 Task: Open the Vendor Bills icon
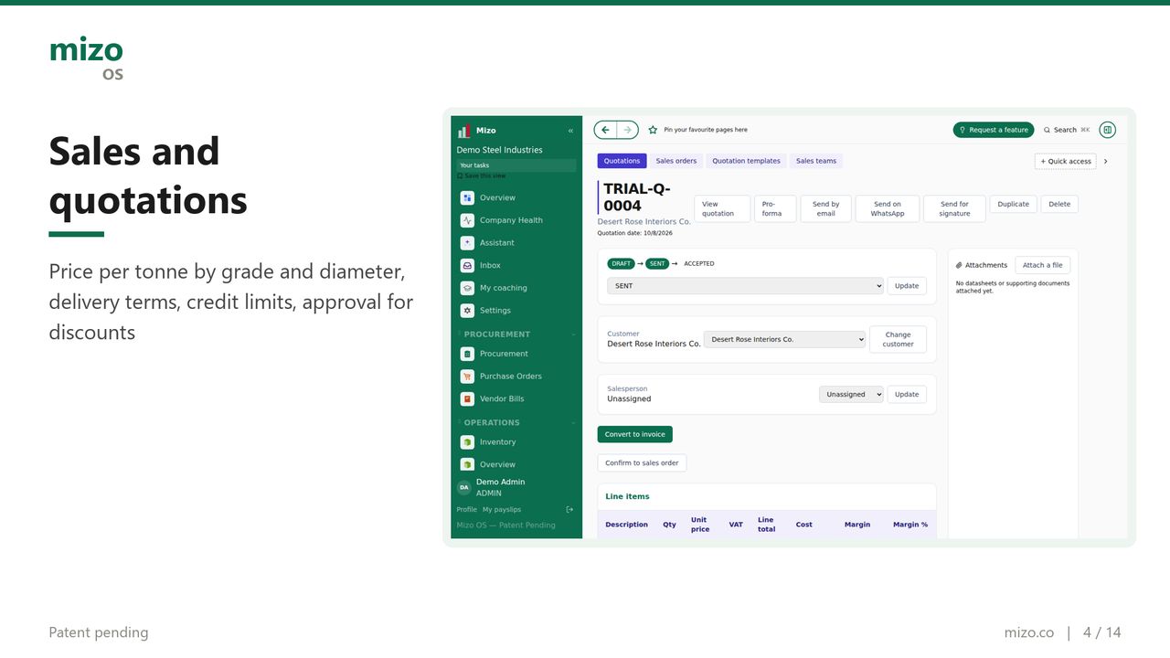click(467, 398)
